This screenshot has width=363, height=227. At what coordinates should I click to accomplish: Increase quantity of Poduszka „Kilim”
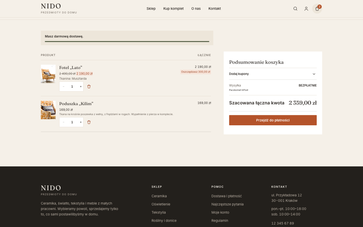[81, 122]
